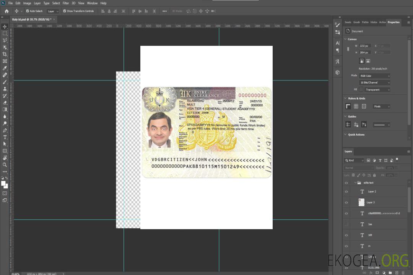Open the Layers Kind filter dropdown

click(x=354, y=160)
